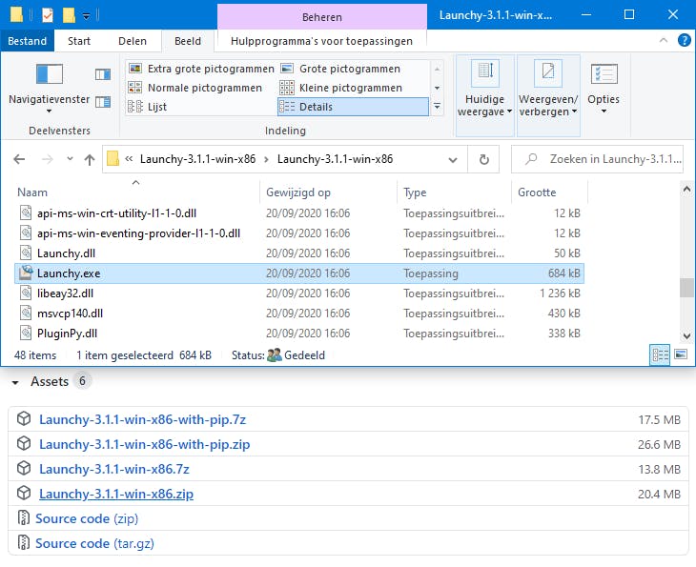Click the file list vertical scrollbar thumb
The image size is (696, 567).
[x=685, y=288]
